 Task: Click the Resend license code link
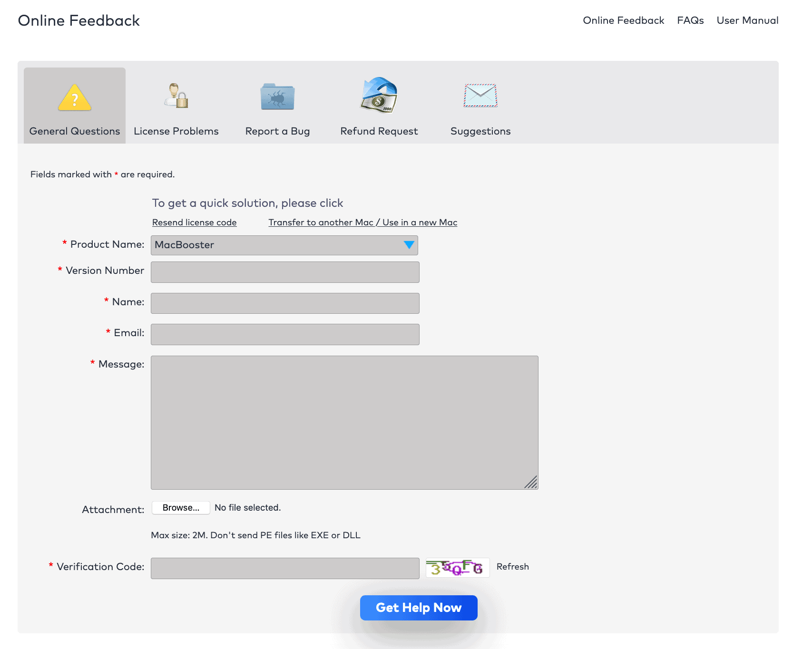(x=194, y=222)
